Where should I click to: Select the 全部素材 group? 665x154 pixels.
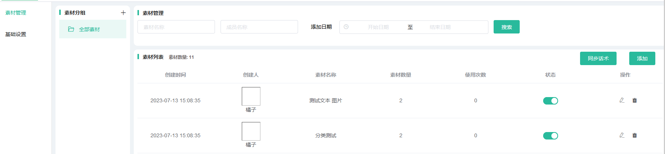89,29
